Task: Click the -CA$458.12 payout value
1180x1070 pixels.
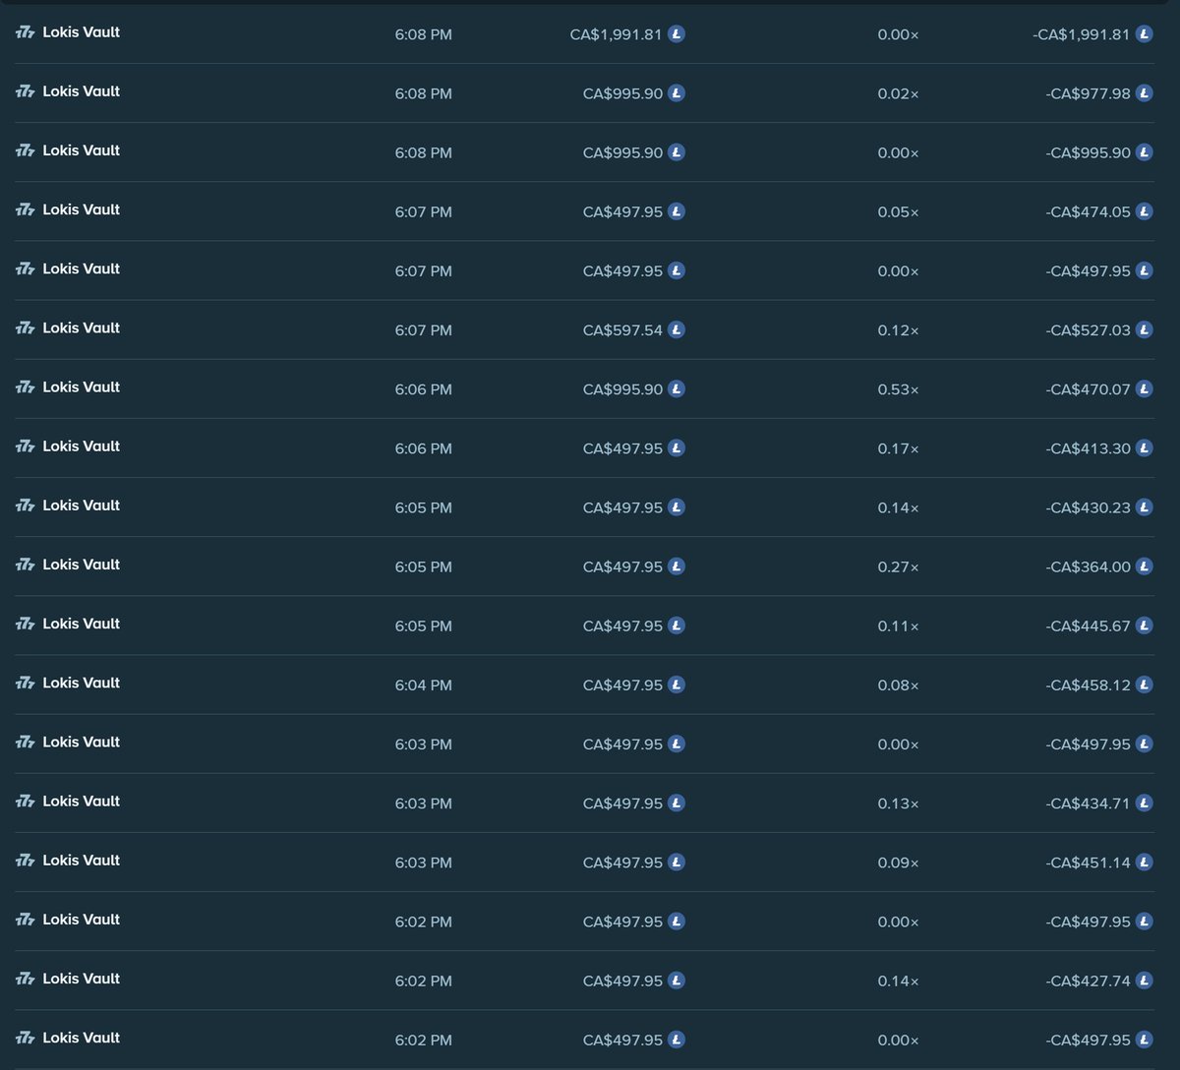Action: point(1088,684)
